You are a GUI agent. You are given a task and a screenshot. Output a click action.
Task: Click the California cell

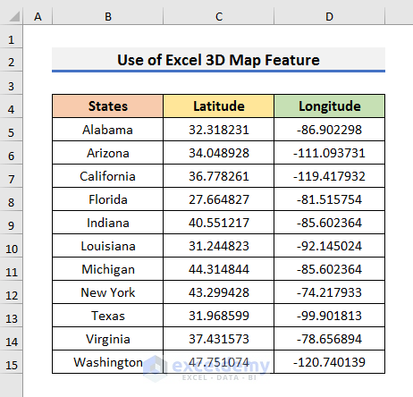coord(108,176)
